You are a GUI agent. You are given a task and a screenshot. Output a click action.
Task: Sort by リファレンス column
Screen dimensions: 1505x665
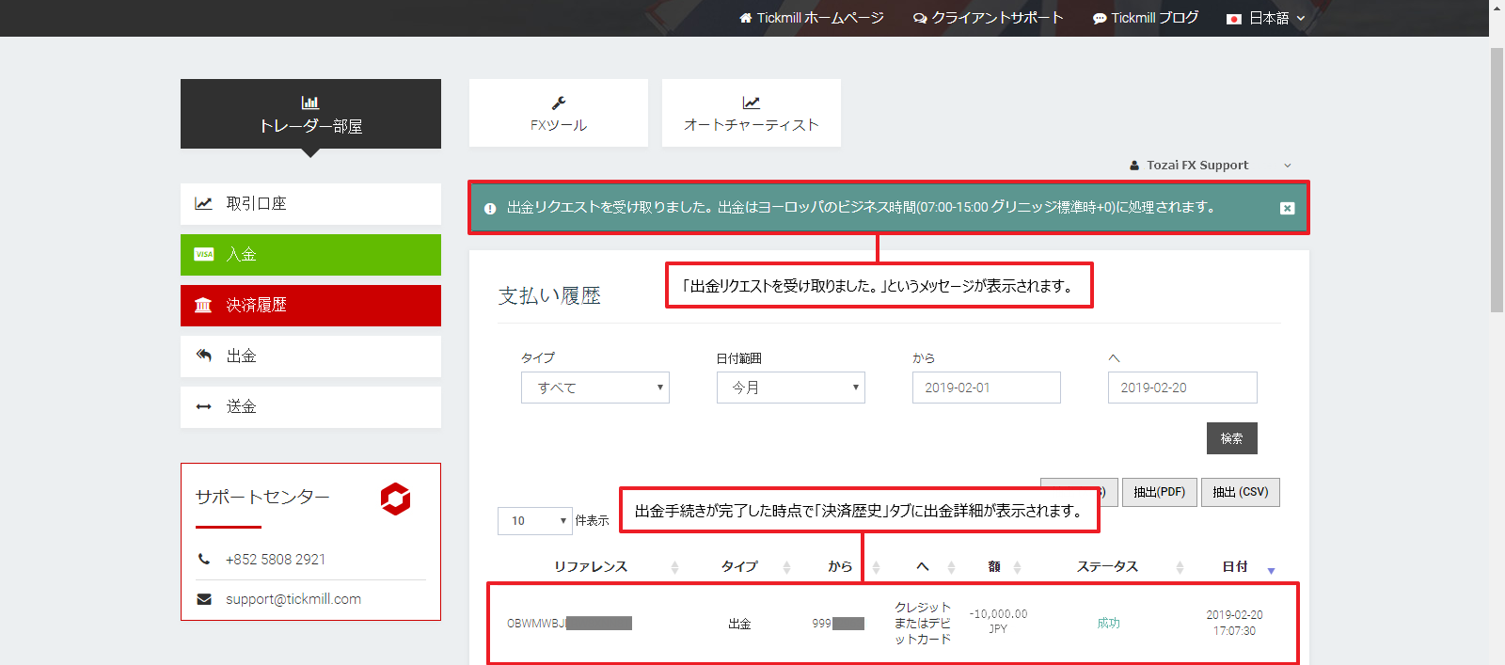[591, 566]
